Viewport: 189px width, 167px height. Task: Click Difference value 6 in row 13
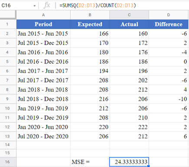point(169,136)
